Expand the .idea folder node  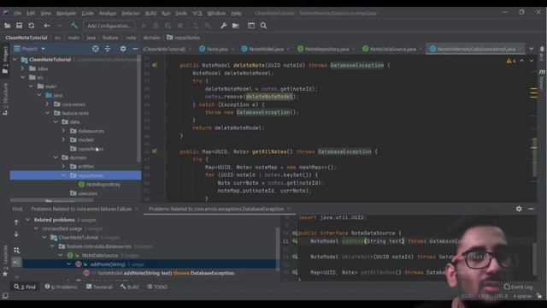23,68
